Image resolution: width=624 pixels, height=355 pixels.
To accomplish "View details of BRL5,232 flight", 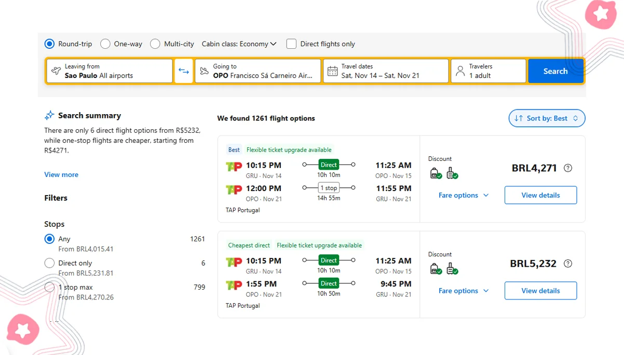I will 540,291.
